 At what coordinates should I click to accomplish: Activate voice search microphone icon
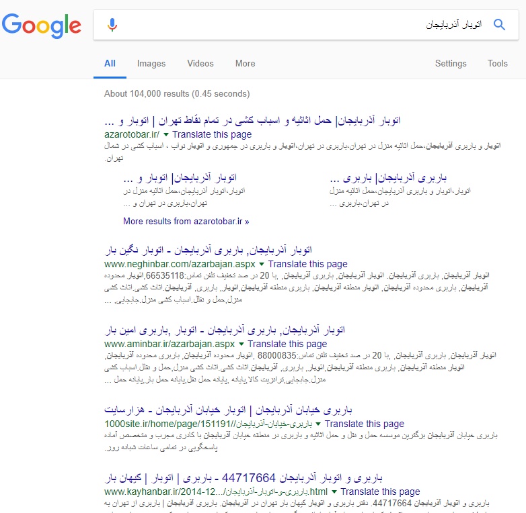pos(112,25)
